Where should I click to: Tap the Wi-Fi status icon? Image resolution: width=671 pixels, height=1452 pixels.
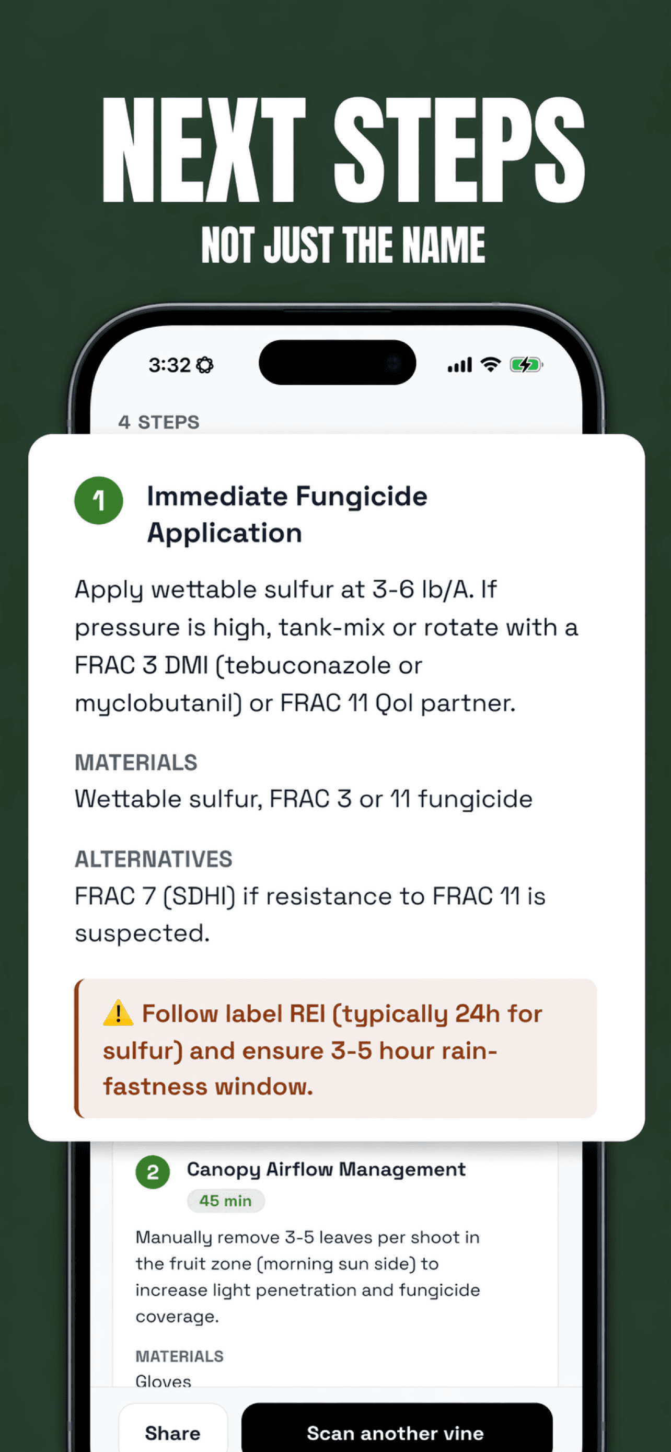491,365
